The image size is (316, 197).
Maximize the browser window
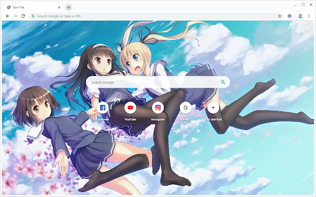click(x=303, y=4)
